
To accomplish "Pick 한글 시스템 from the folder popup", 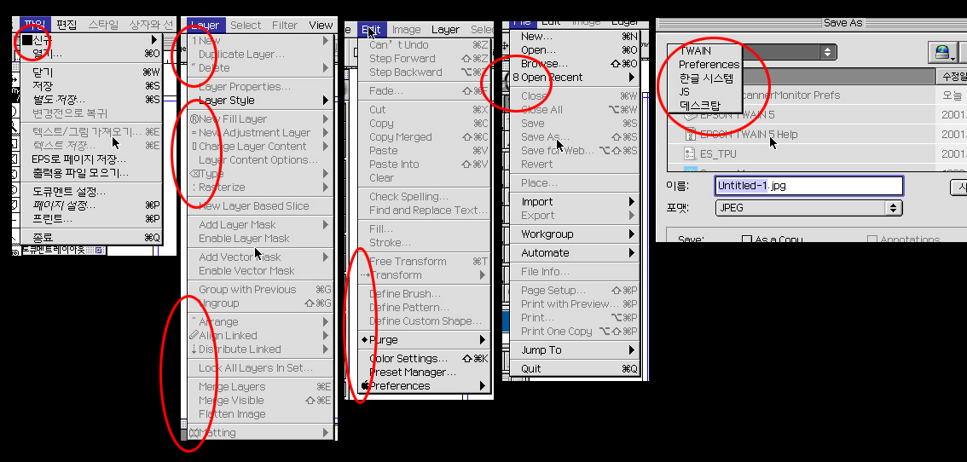I will (706, 78).
